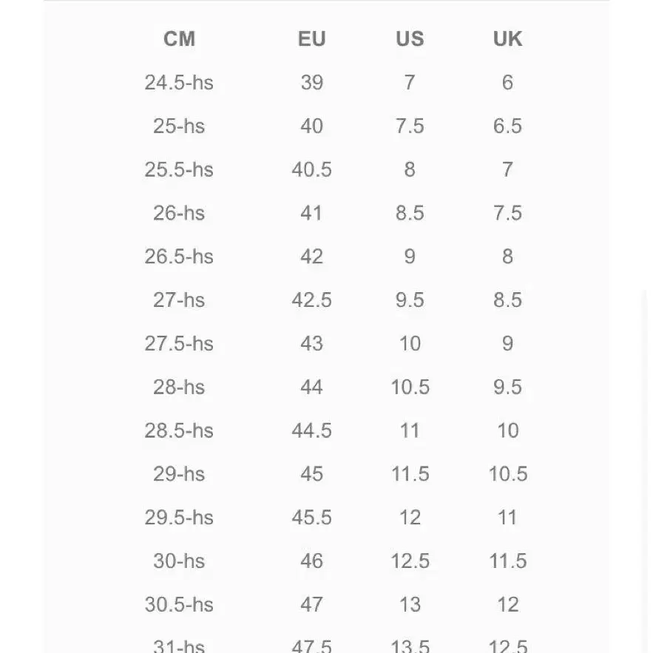Click the 30.5-hs CM row label

pos(179,605)
